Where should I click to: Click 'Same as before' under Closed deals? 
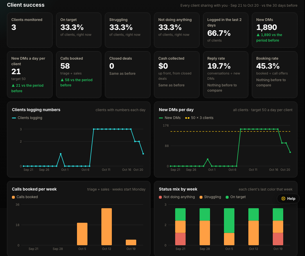[x=122, y=73]
